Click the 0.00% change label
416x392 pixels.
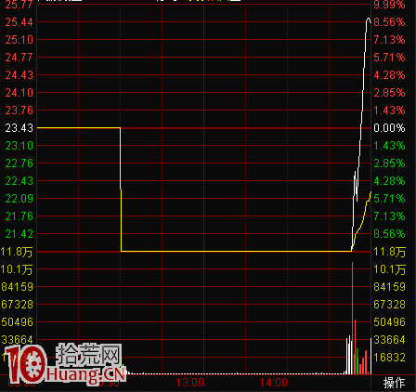click(x=389, y=128)
